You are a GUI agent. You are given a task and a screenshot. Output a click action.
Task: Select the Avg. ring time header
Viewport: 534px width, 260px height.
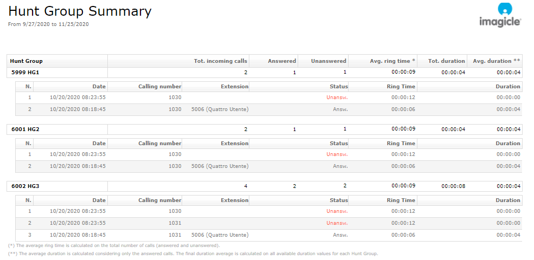pyautogui.click(x=393, y=61)
